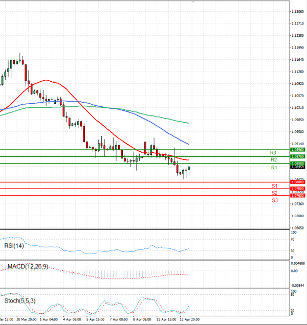Click the RSI scale value 70

coord(293,239)
